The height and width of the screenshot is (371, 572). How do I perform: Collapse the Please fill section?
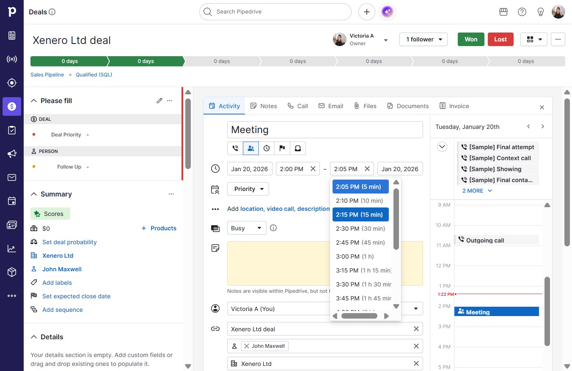point(34,101)
